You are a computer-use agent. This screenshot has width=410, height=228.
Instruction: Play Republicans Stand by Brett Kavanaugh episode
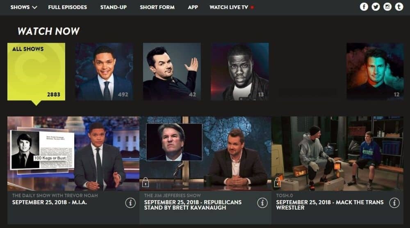click(205, 154)
